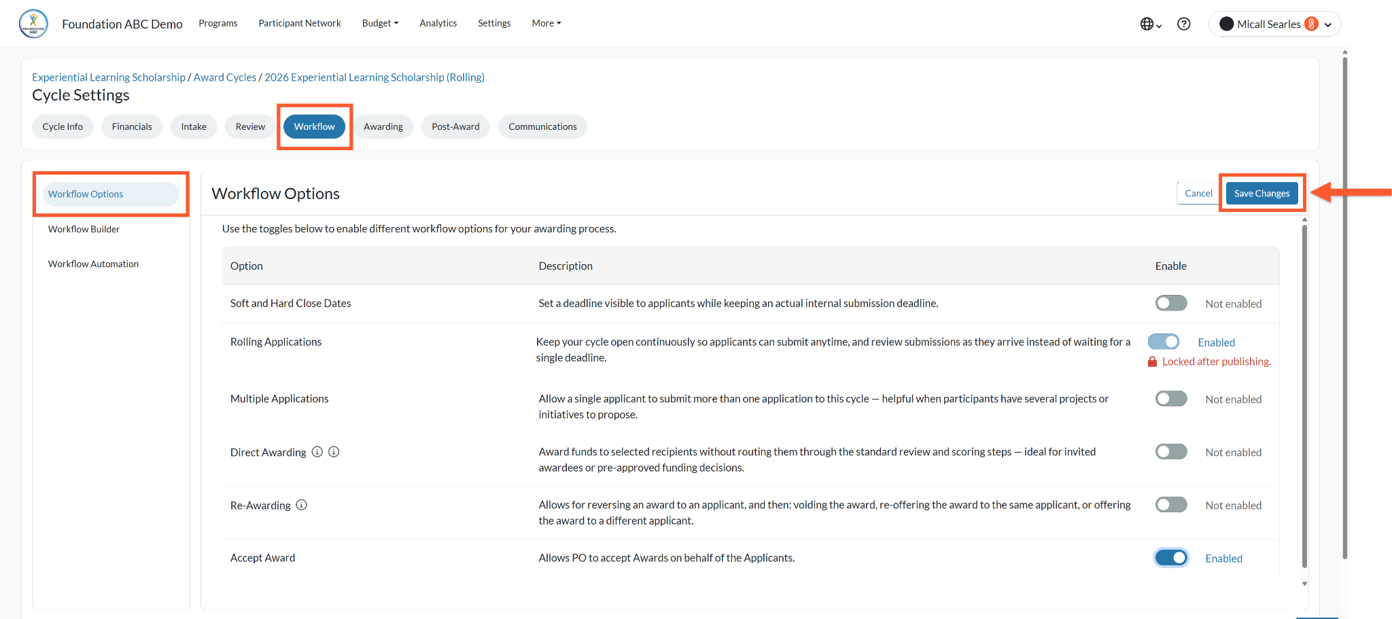Click the Description column header
Screen dimensions: 1392x619
click(x=565, y=266)
